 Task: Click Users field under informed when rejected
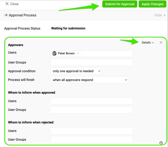pos(92,131)
